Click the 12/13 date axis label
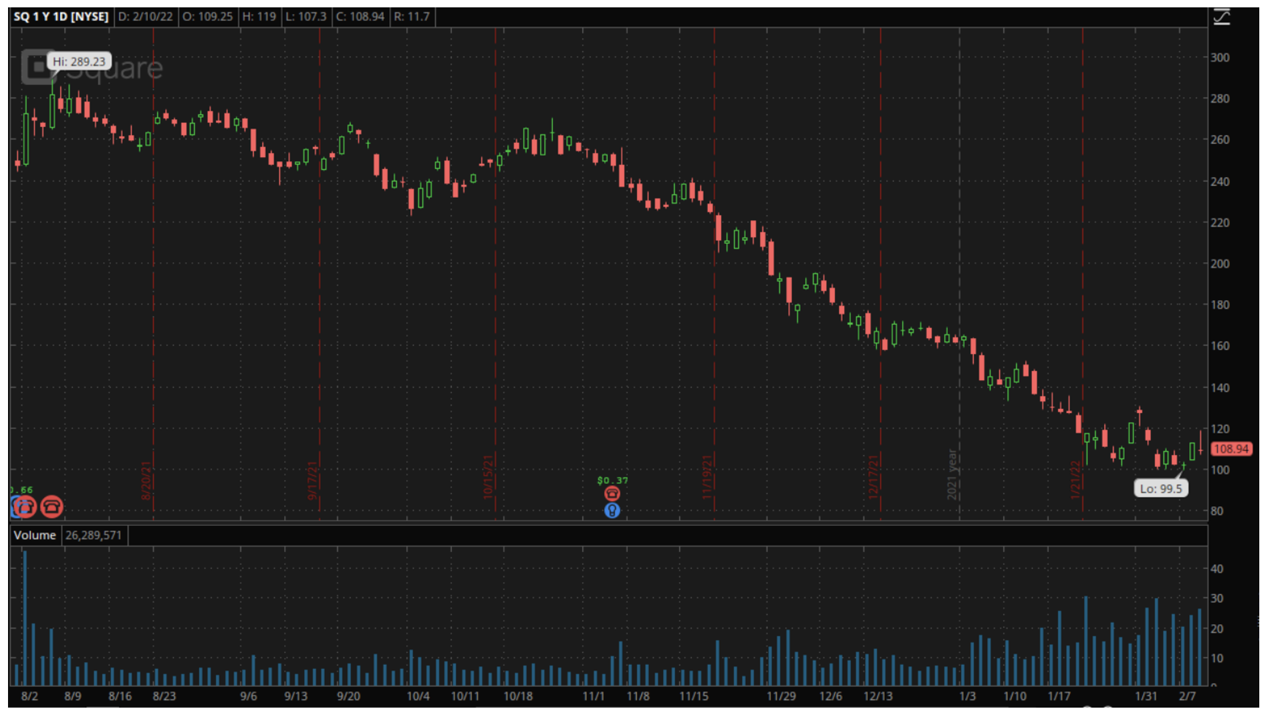 [x=878, y=696]
